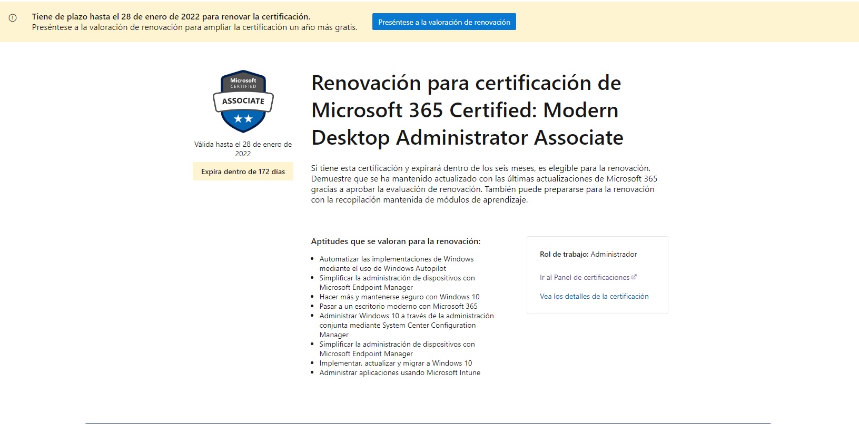
Task: Click the description paragraph starting 'Si tiene esta certificación'
Action: tap(484, 184)
